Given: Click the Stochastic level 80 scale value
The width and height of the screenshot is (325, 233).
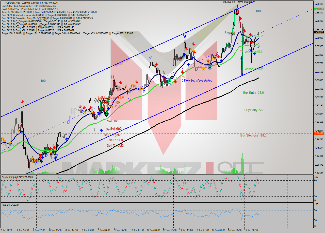Looking at the screenshot, I should tap(316, 181).
